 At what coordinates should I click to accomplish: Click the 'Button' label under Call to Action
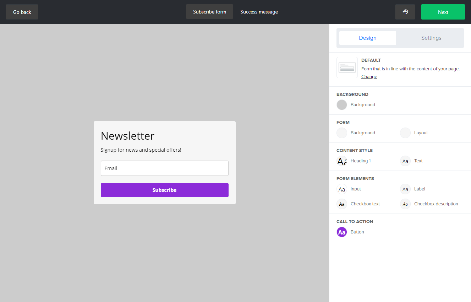[x=357, y=232]
